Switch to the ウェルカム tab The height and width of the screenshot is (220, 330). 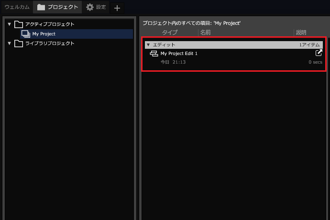(17, 7)
